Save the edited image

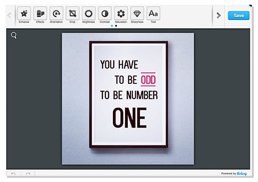click(239, 15)
